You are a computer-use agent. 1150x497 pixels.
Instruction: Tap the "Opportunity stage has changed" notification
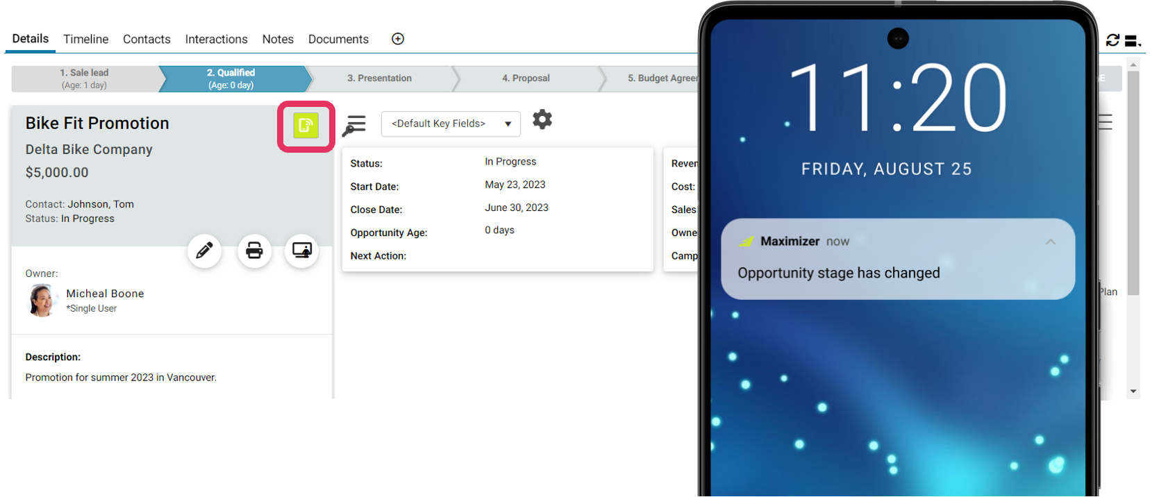click(x=898, y=259)
